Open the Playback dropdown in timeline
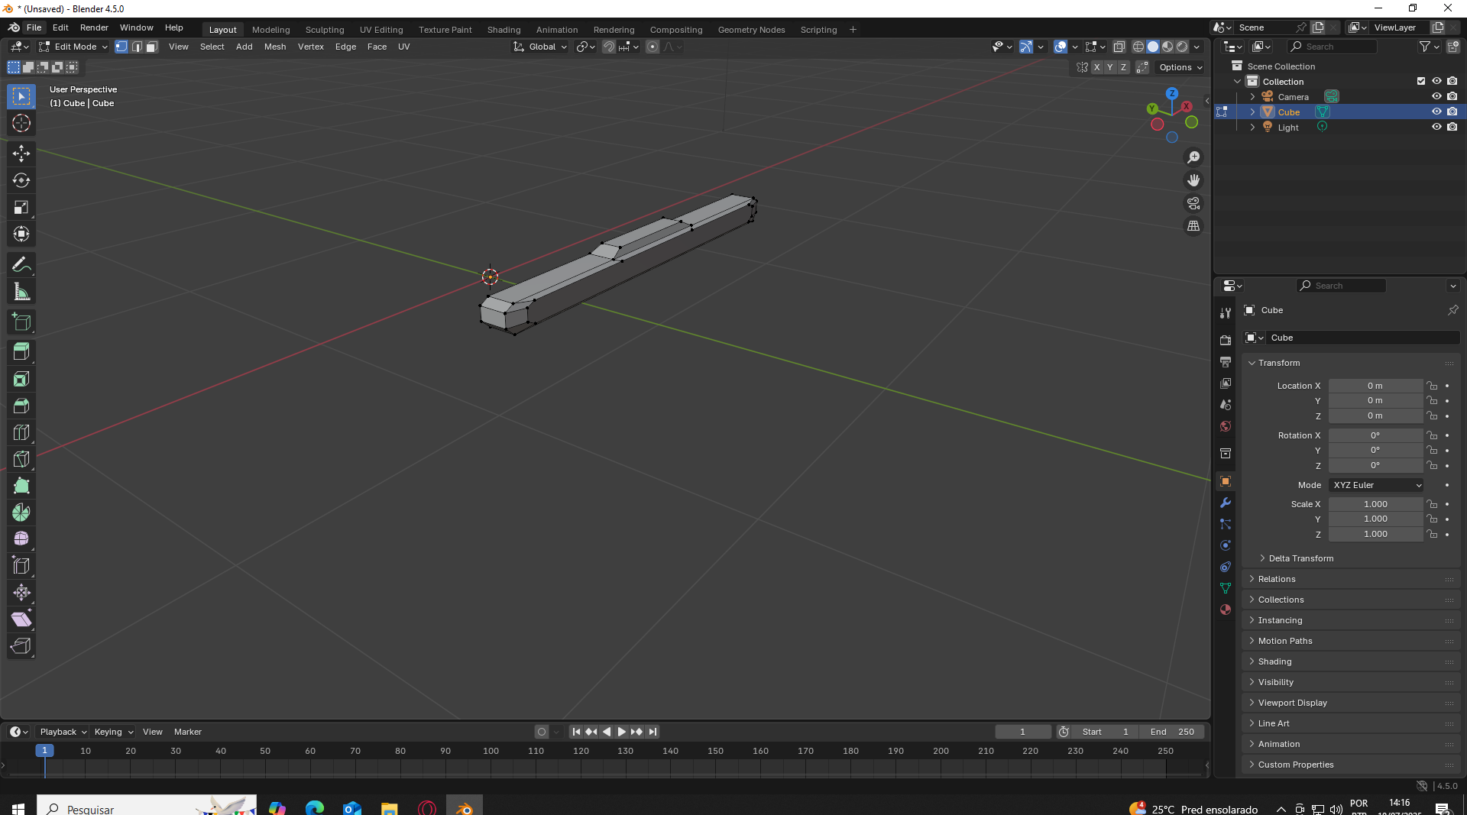1467x815 pixels. pyautogui.click(x=63, y=732)
